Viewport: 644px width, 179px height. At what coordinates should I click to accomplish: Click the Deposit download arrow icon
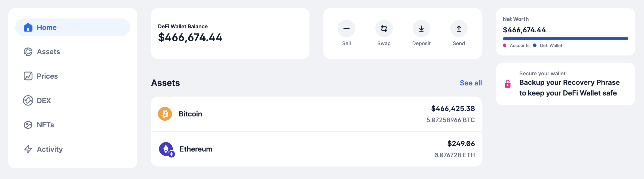pos(421,29)
